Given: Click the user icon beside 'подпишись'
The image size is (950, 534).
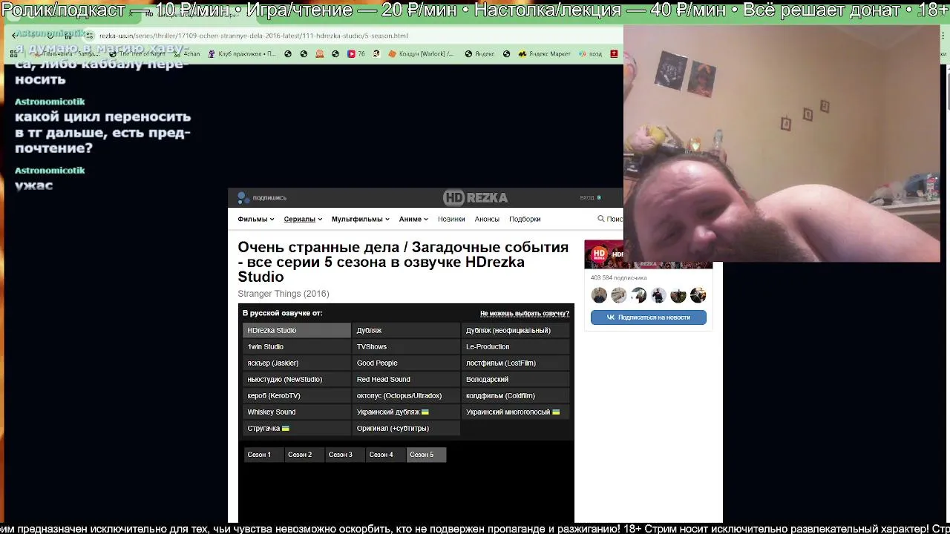Looking at the screenshot, I should [x=243, y=197].
